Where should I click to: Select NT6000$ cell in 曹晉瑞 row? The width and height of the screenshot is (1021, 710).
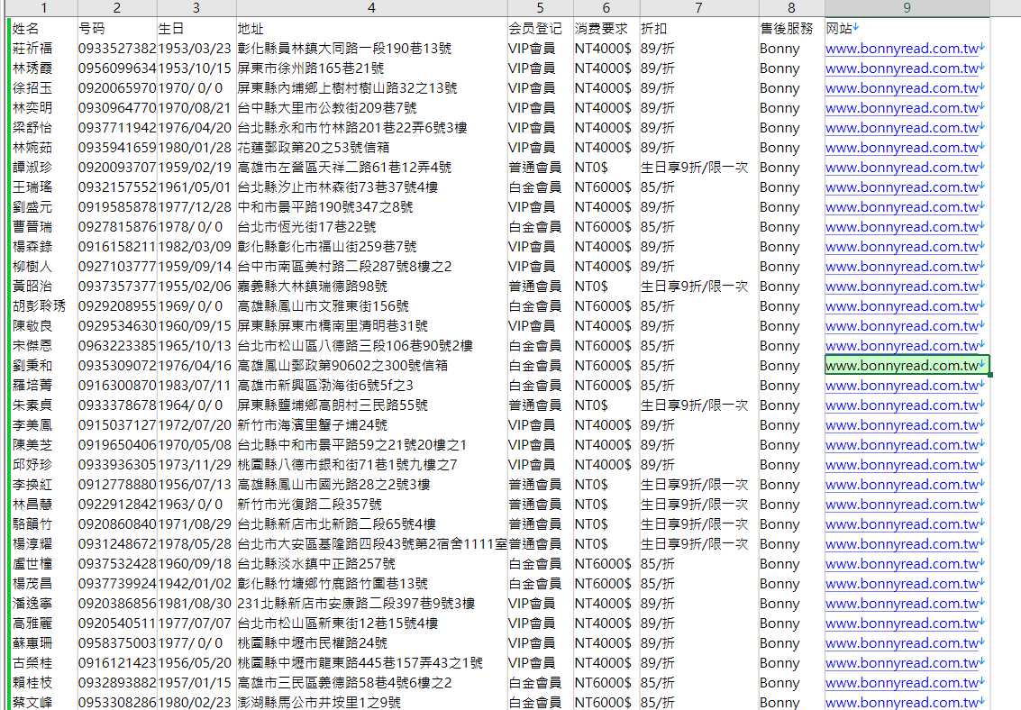pos(606,226)
